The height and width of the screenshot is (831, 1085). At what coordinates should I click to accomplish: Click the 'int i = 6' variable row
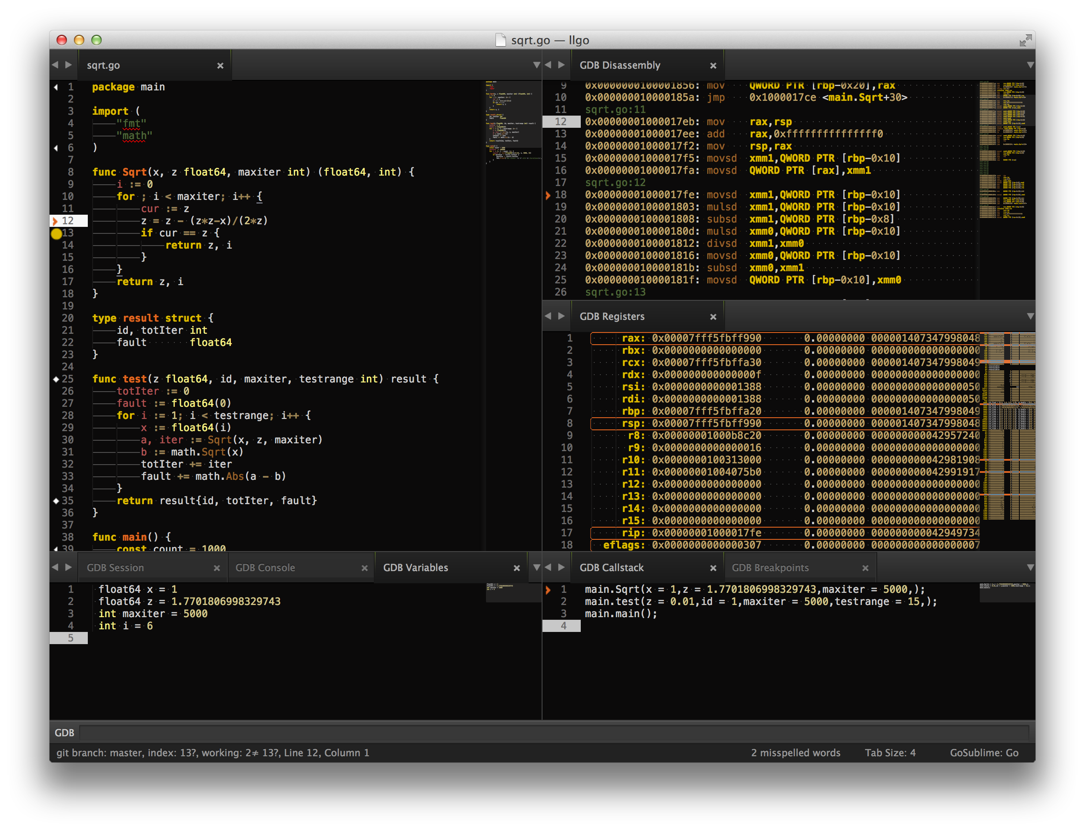point(126,626)
